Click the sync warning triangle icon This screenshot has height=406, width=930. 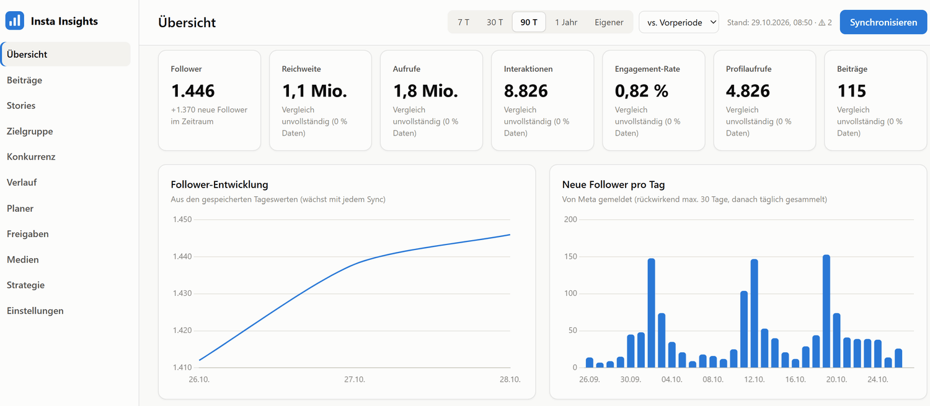click(821, 22)
